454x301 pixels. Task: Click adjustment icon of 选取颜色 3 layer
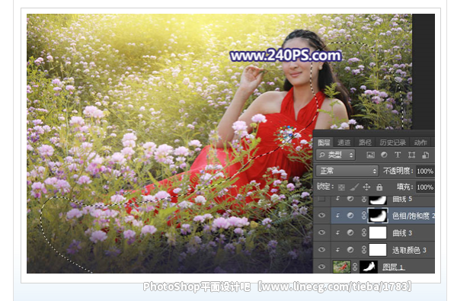(x=350, y=249)
